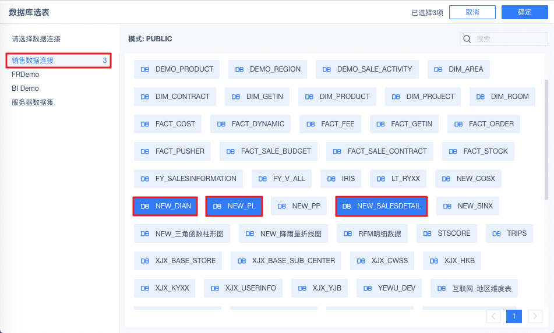Image resolution: width=554 pixels, height=333 pixels.
Task: Click the DB icon of NEW_降雨量折线图
Action: (x=250, y=234)
